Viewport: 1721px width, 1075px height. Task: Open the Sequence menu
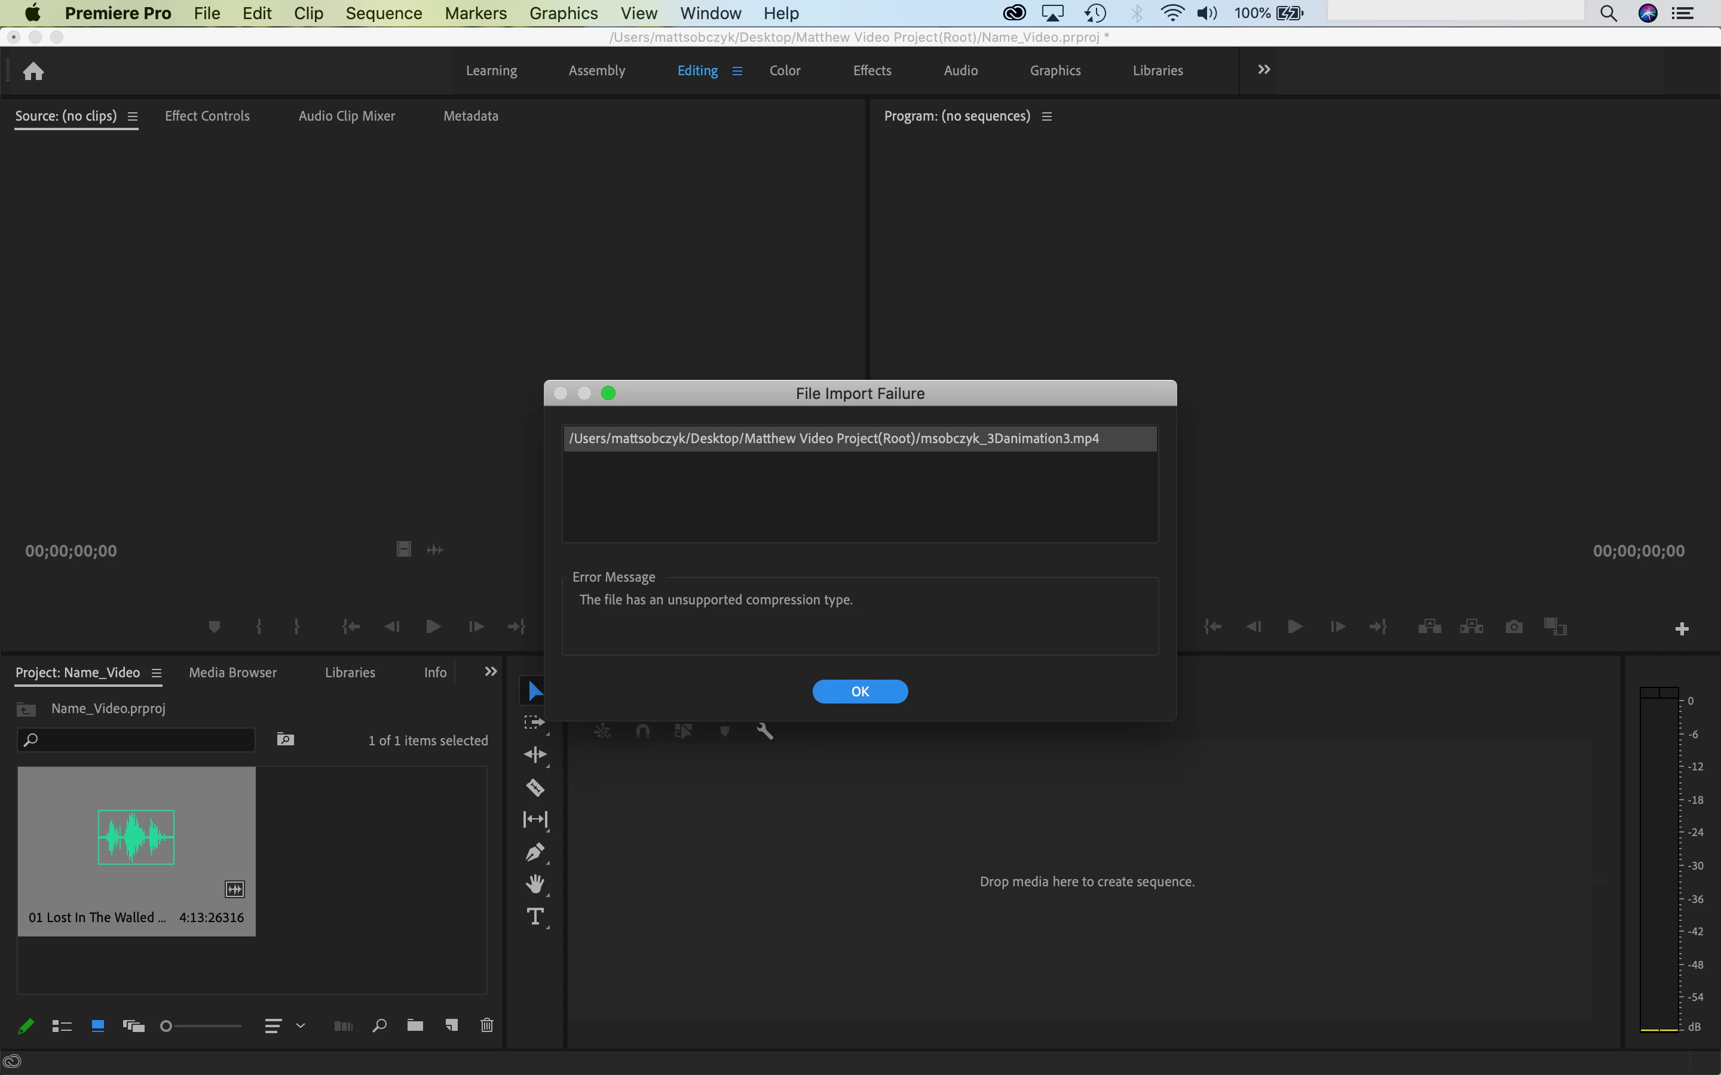(383, 13)
